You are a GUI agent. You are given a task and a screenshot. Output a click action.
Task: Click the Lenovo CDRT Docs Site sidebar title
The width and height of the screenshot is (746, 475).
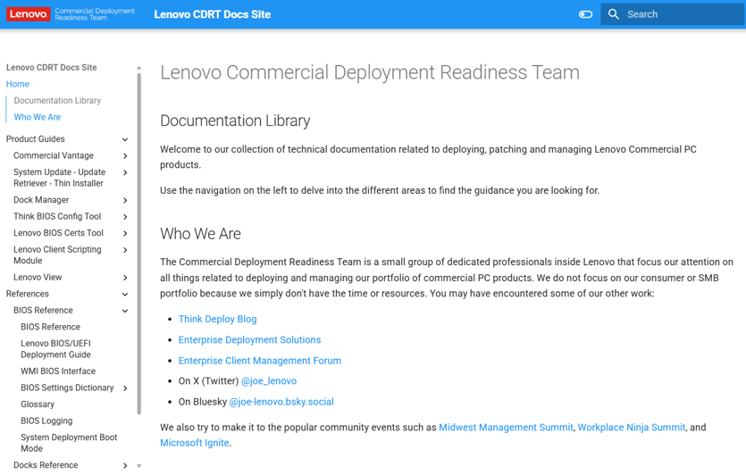tap(52, 68)
